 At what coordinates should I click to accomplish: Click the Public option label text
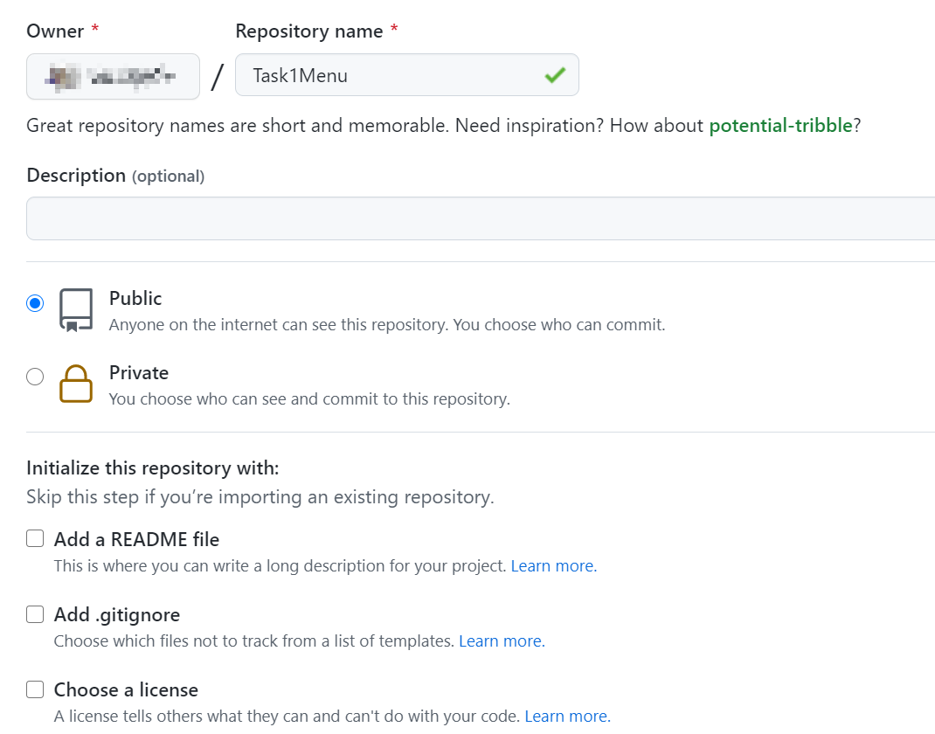point(135,299)
